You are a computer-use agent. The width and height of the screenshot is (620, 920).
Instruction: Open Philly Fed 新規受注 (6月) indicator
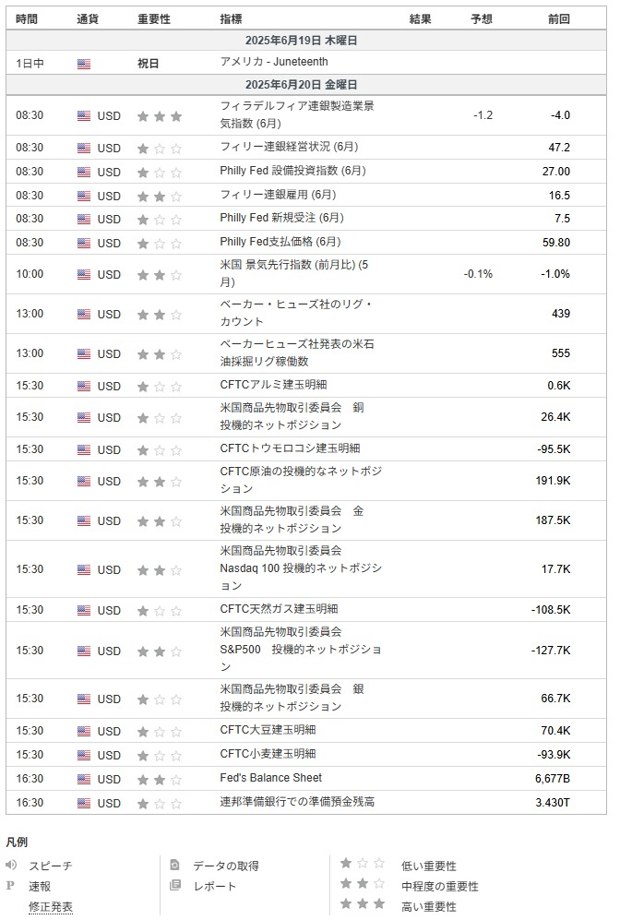(x=281, y=218)
